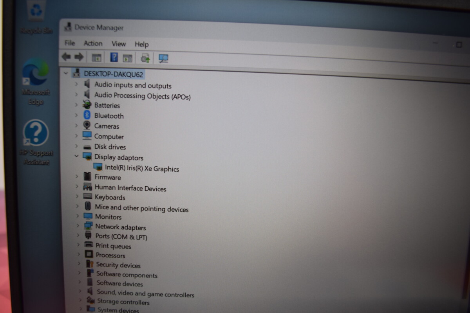Maximize the Device Manager window

point(459,45)
